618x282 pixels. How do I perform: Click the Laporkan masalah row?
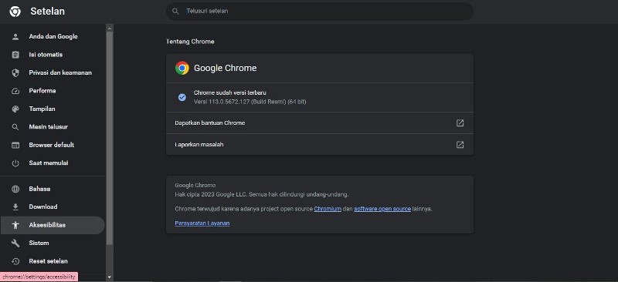click(320, 145)
